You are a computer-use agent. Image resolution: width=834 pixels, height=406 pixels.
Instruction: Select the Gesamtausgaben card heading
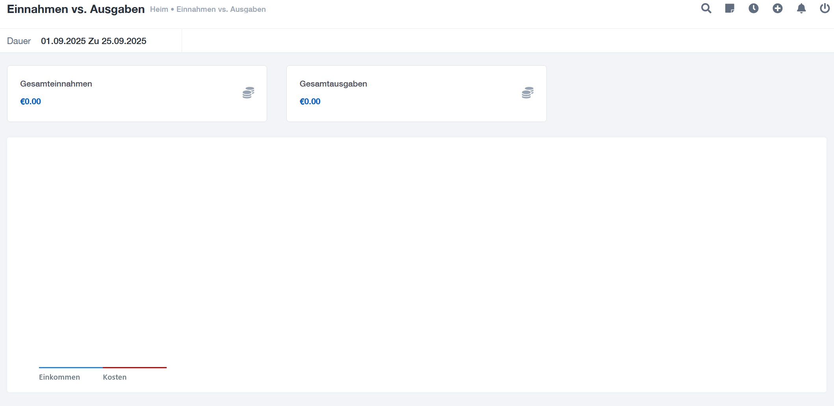333,84
